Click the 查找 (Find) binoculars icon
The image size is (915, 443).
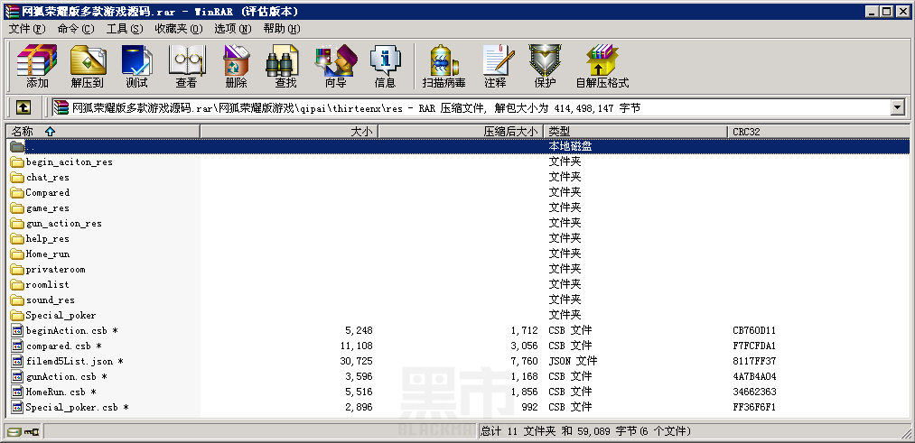click(x=285, y=60)
